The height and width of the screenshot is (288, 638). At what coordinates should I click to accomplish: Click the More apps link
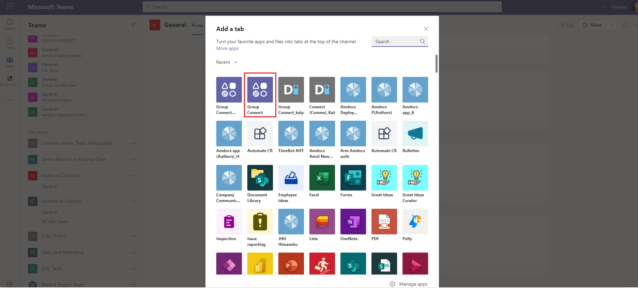pos(227,48)
